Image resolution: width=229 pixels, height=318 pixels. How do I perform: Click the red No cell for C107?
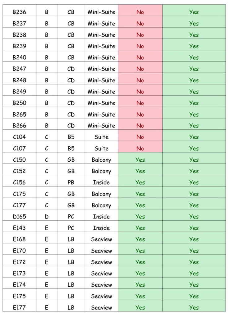140,149
